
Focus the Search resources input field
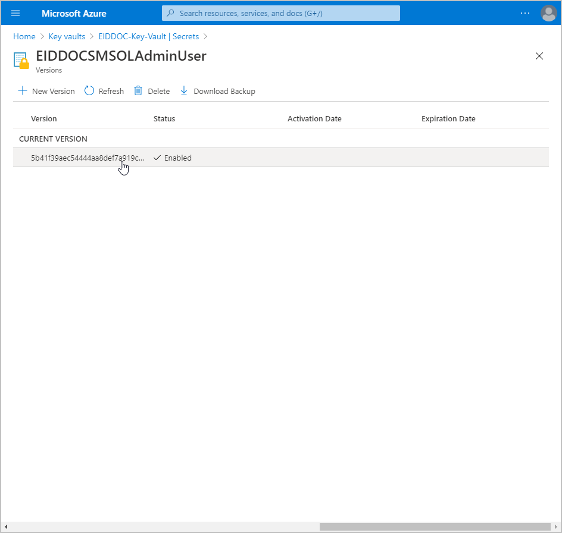pyautogui.click(x=281, y=13)
